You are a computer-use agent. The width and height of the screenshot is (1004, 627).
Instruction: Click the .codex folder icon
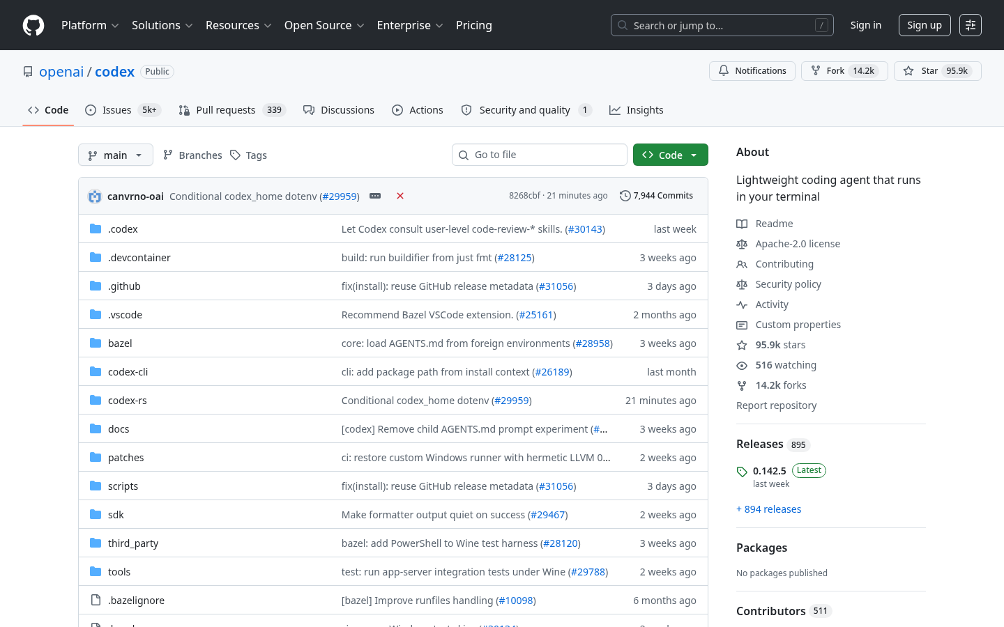coord(96,229)
